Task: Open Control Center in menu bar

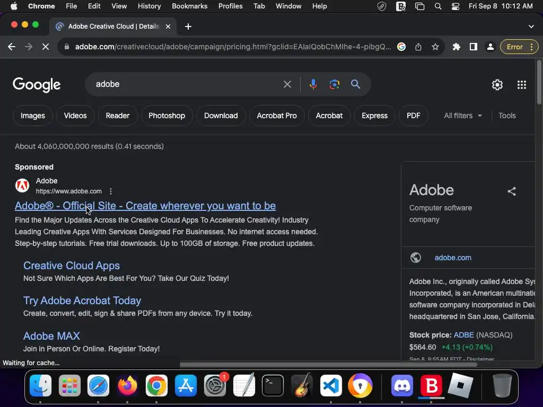Action: 456,6
